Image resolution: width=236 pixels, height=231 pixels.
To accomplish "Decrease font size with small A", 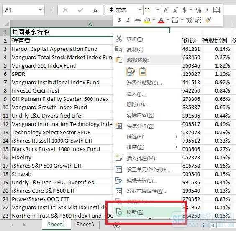I will click(x=175, y=10).
